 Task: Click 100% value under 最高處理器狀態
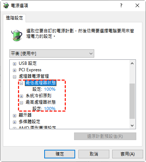50,109
